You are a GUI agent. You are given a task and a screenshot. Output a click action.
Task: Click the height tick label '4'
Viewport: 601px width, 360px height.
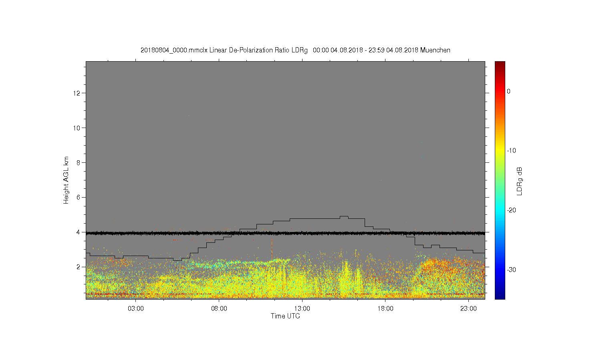coord(79,232)
